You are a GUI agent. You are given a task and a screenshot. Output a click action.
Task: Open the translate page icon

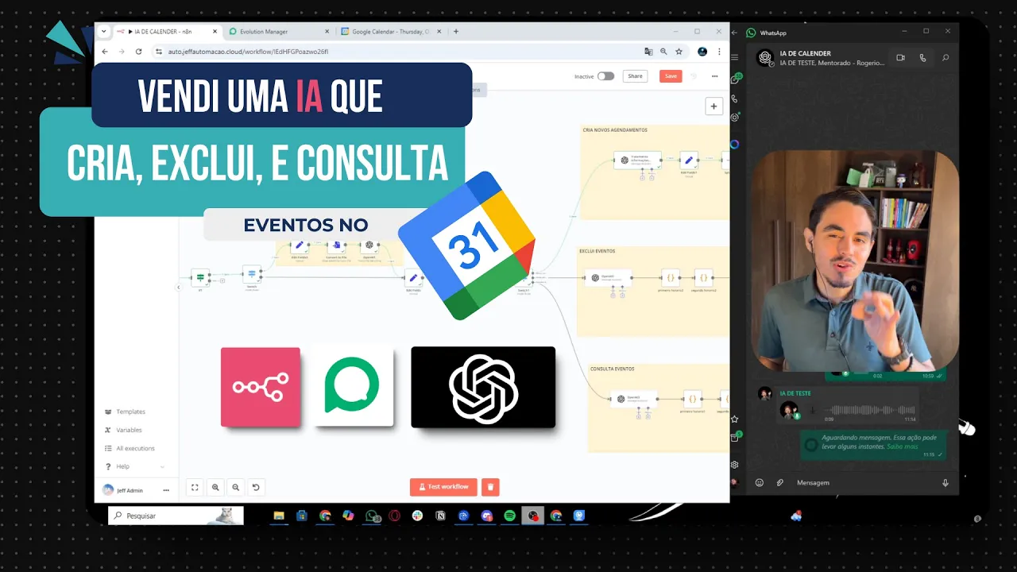tap(648, 52)
